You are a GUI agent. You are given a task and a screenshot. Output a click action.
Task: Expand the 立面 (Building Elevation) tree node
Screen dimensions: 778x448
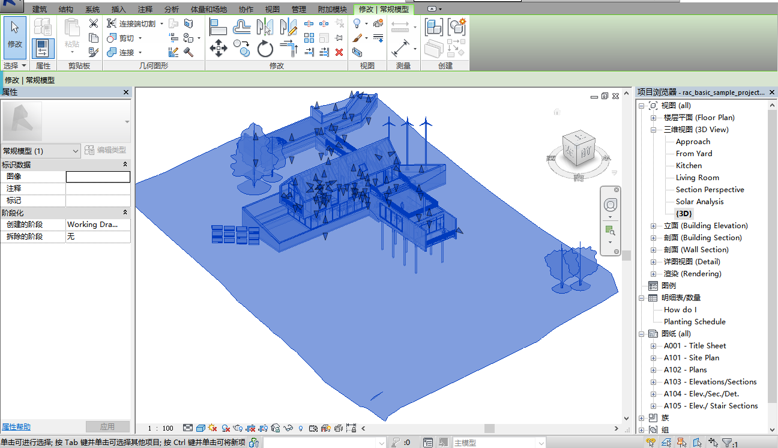point(653,226)
